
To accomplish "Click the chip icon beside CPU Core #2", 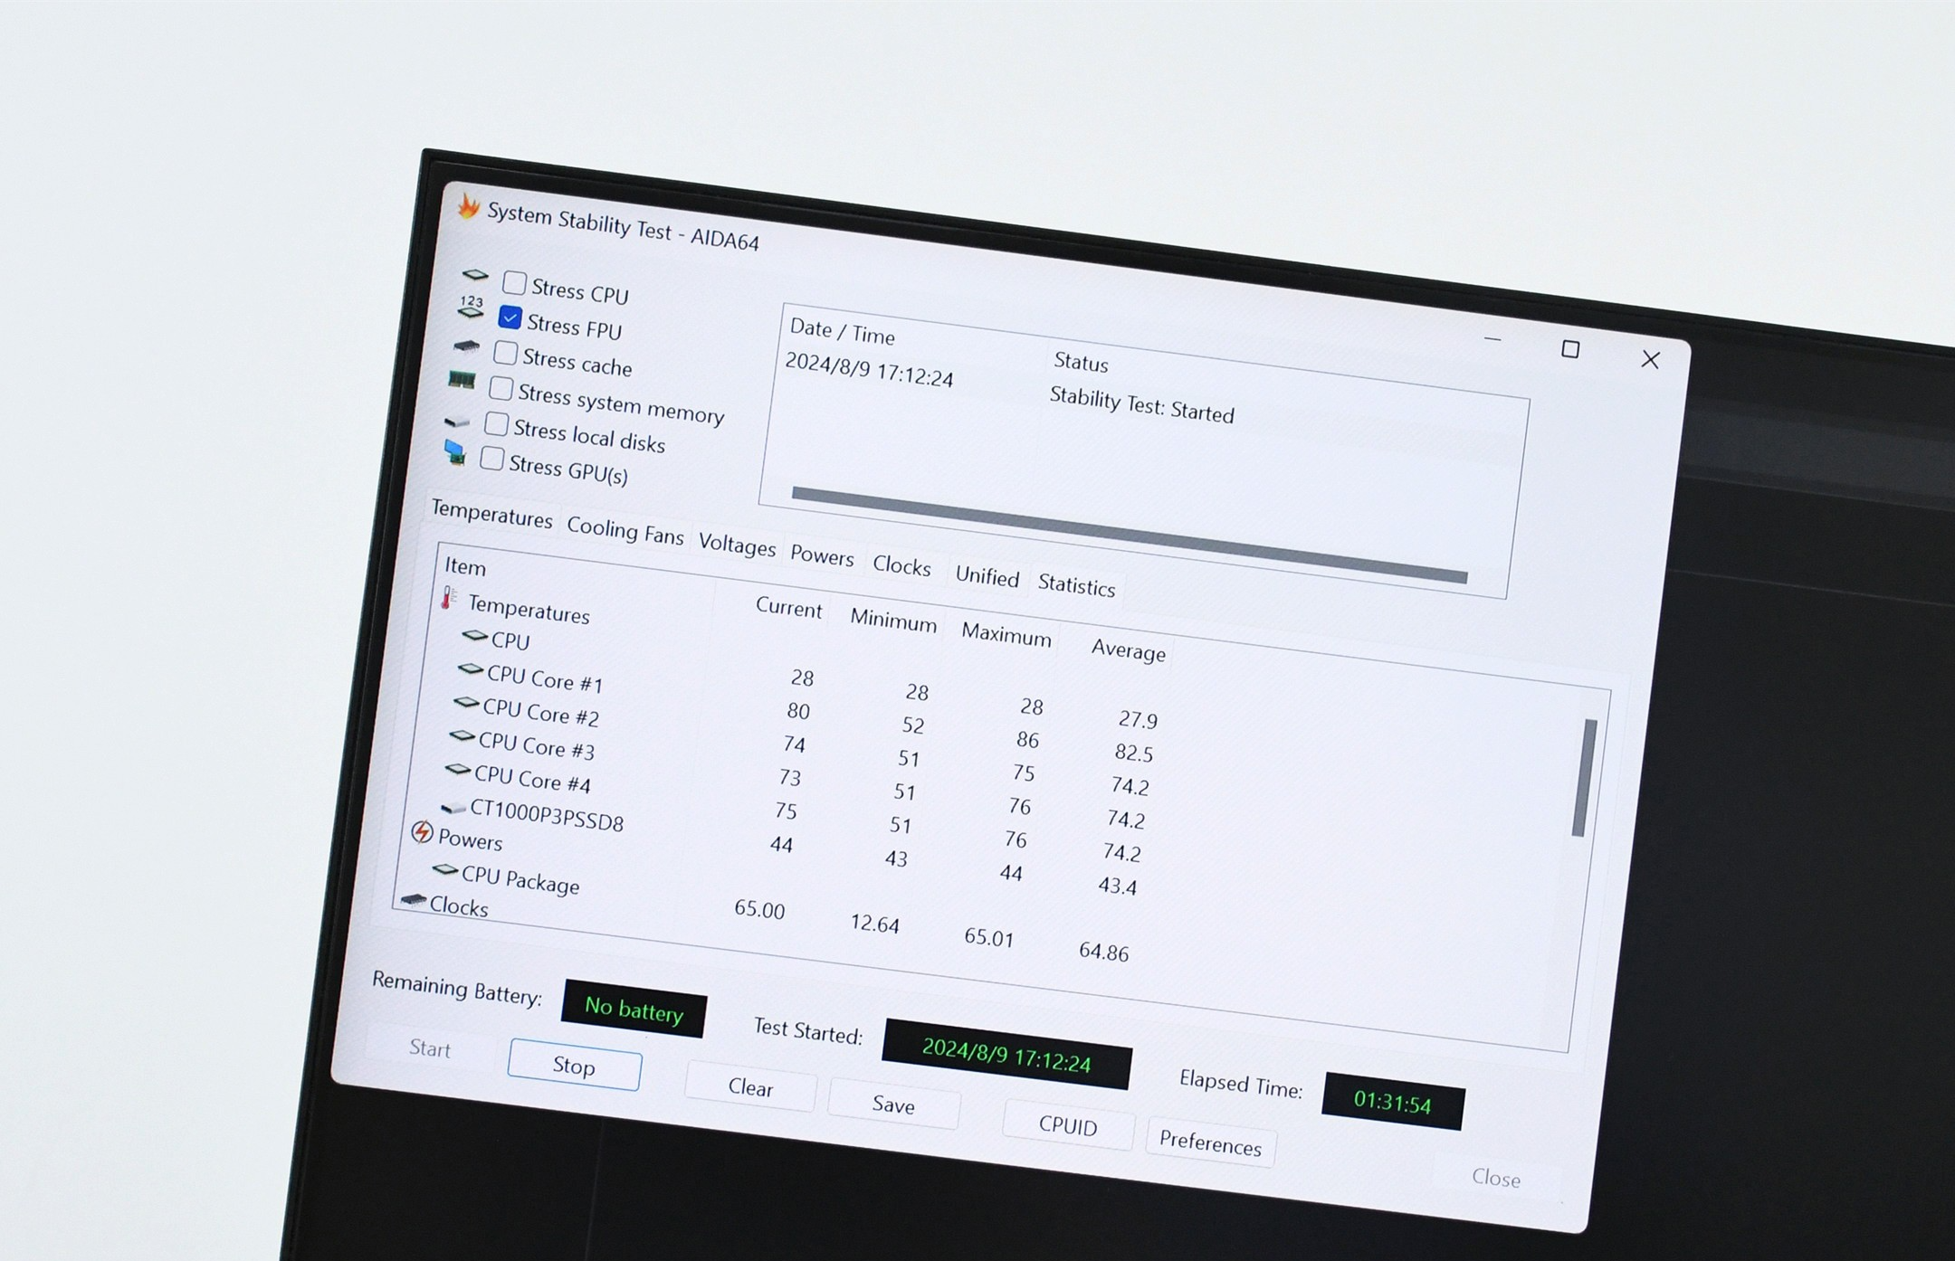I will tap(466, 703).
